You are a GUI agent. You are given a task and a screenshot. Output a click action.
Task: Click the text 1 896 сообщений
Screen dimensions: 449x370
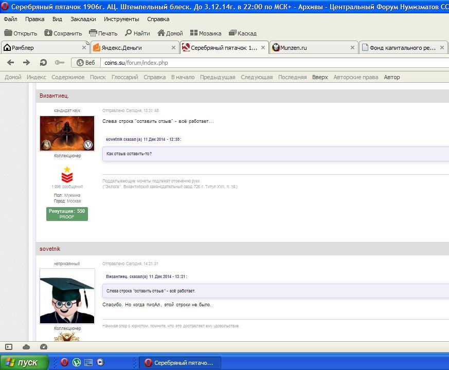pyautogui.click(x=67, y=187)
